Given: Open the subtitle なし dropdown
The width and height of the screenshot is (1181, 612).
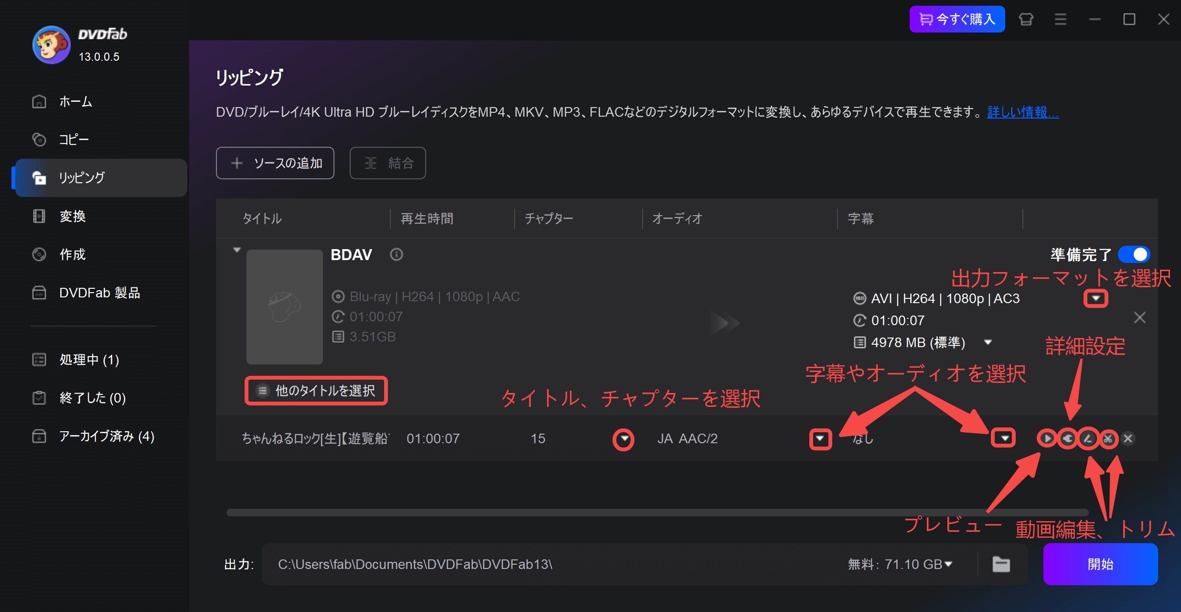Looking at the screenshot, I should [1004, 438].
